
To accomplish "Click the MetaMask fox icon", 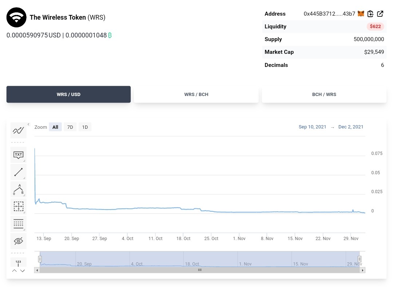I will [x=361, y=14].
